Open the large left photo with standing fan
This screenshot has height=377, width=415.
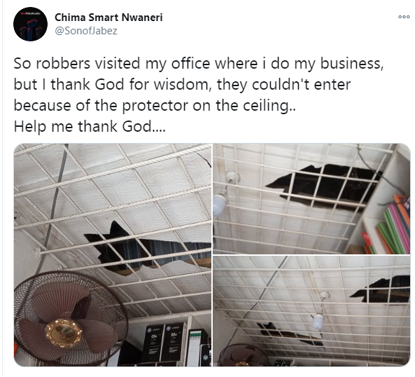[x=113, y=255]
